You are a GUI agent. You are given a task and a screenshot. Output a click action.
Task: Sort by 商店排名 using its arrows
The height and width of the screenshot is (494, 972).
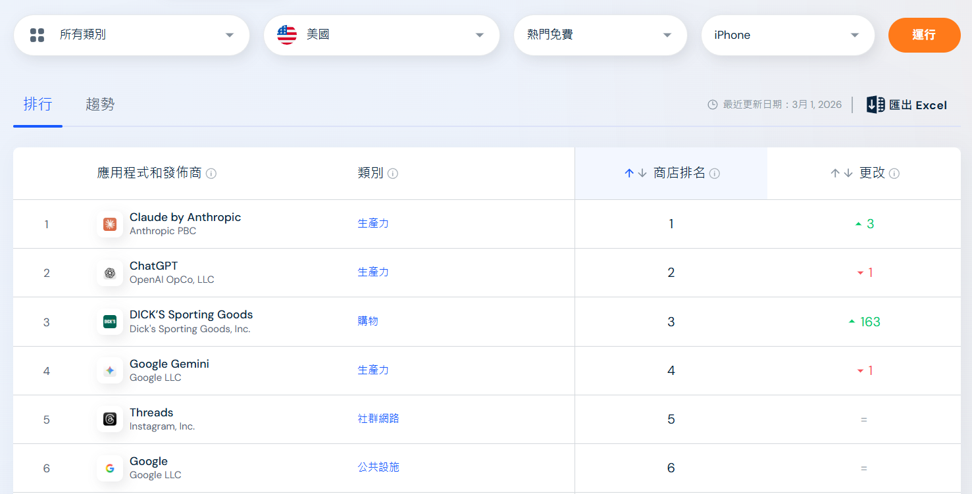[x=636, y=173]
